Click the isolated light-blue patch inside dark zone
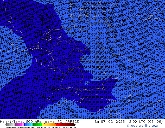Viewport: 165px width, 128px height. 87,83
